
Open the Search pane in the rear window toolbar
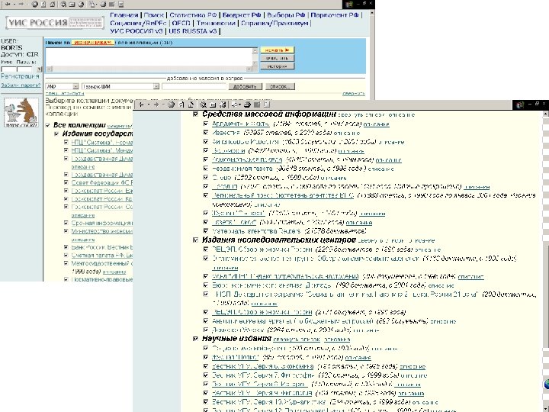point(63,5)
